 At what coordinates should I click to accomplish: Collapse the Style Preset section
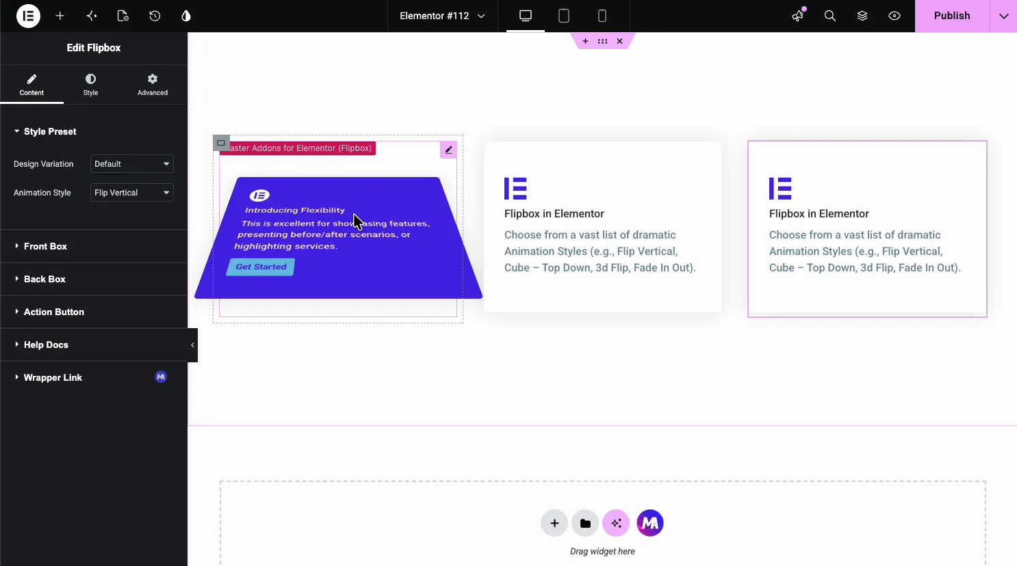(94, 131)
